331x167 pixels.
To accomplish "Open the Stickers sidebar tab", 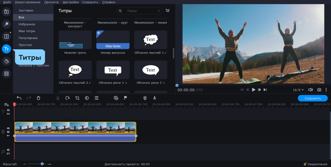I will pos(6,61).
